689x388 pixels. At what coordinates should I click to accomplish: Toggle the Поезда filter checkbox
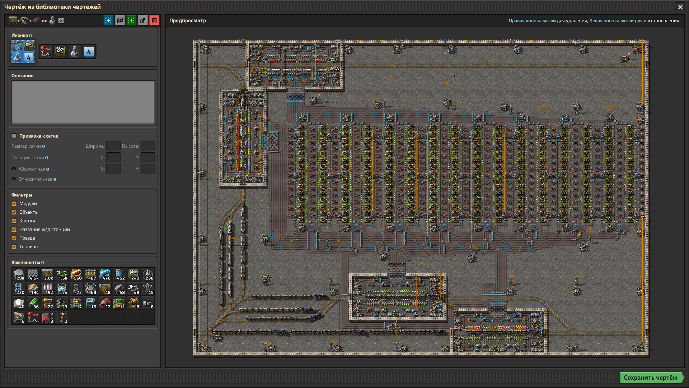click(14, 238)
